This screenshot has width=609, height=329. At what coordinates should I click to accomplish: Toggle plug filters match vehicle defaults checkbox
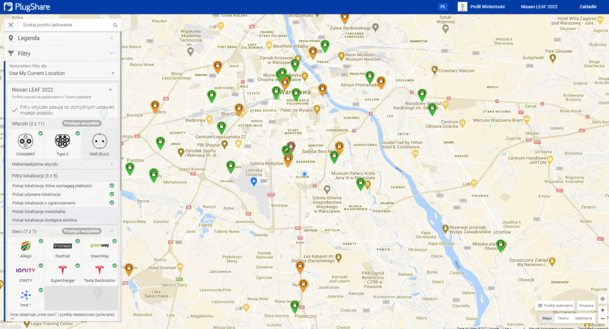coord(15,110)
